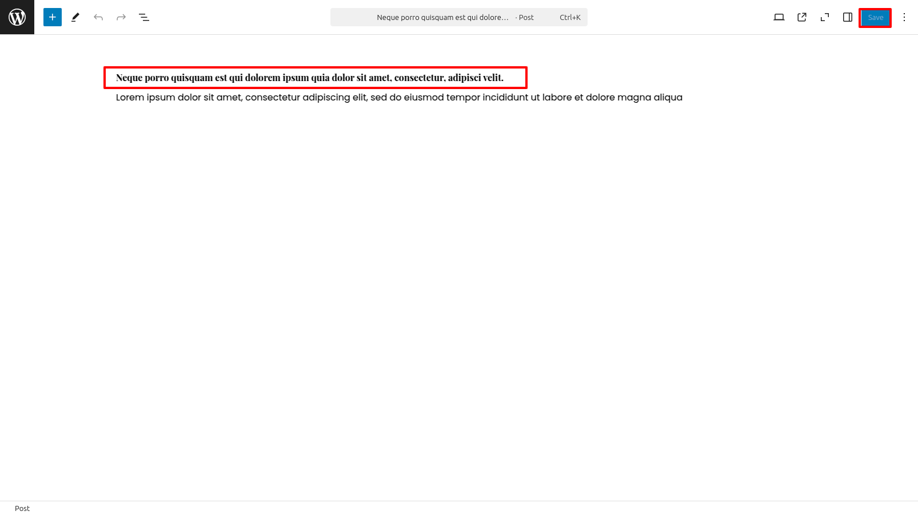This screenshot has height=515, width=918.
Task: Save the post with the Save button
Action: click(x=875, y=18)
